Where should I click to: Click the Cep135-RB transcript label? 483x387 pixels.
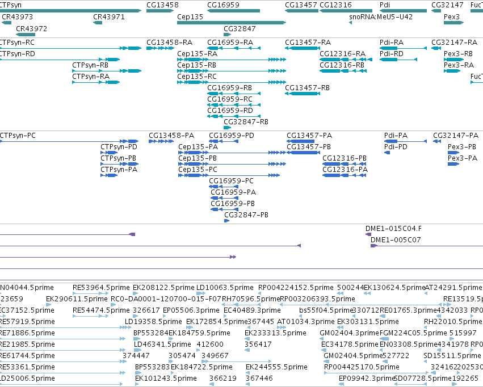click(x=196, y=65)
